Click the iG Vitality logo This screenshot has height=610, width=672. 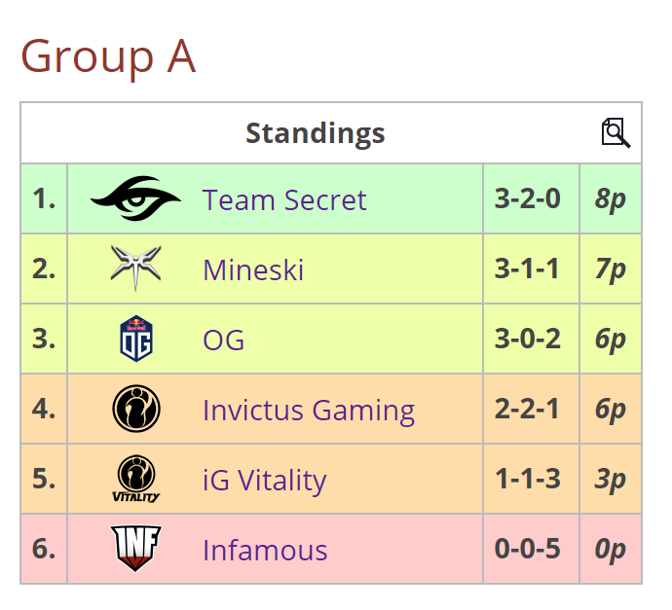135,480
